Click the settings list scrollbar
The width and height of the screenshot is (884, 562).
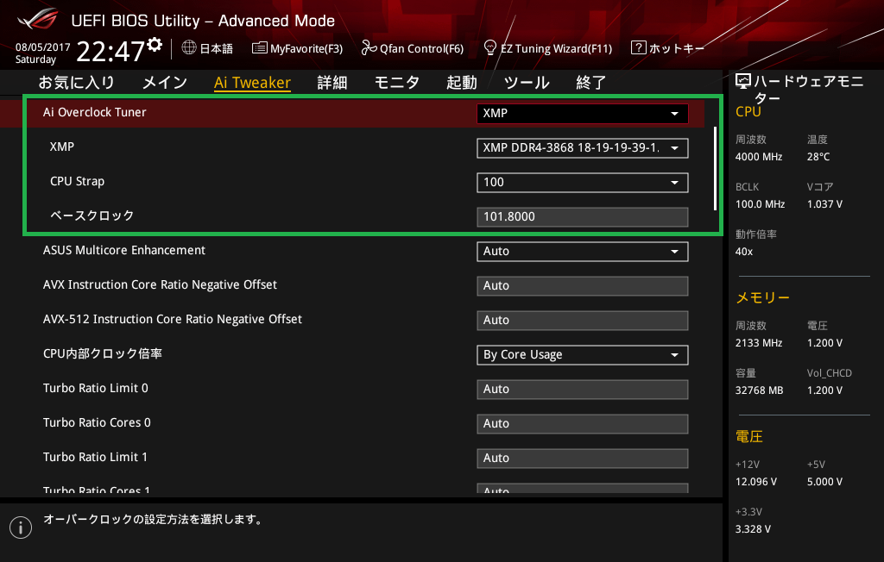pyautogui.click(x=715, y=168)
